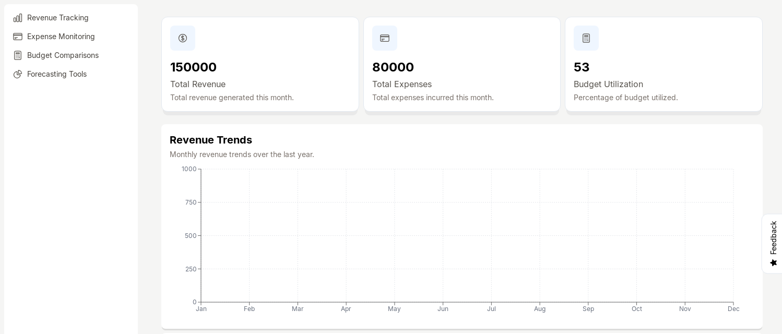Image resolution: width=782 pixels, height=334 pixels.
Task: Click the calculator icon beside Budget Comparisons
Action: pos(18,55)
